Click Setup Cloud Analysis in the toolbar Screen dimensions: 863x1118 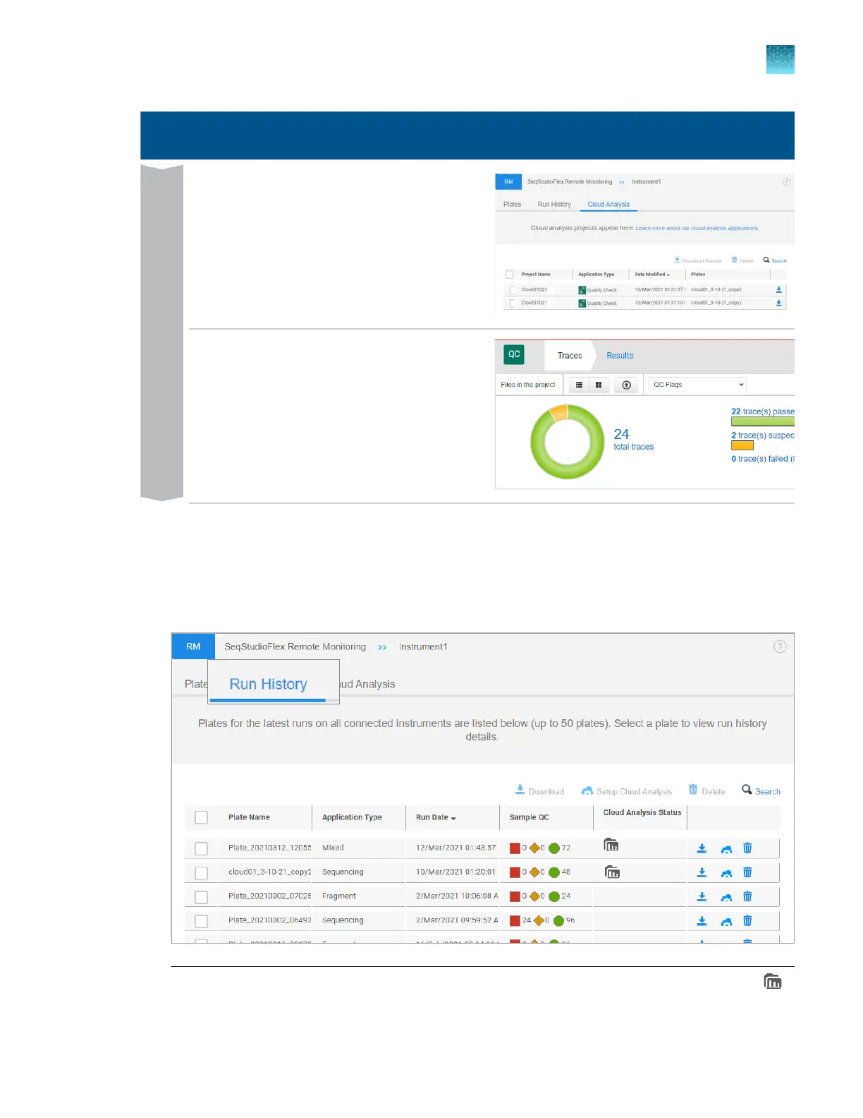coord(626,791)
